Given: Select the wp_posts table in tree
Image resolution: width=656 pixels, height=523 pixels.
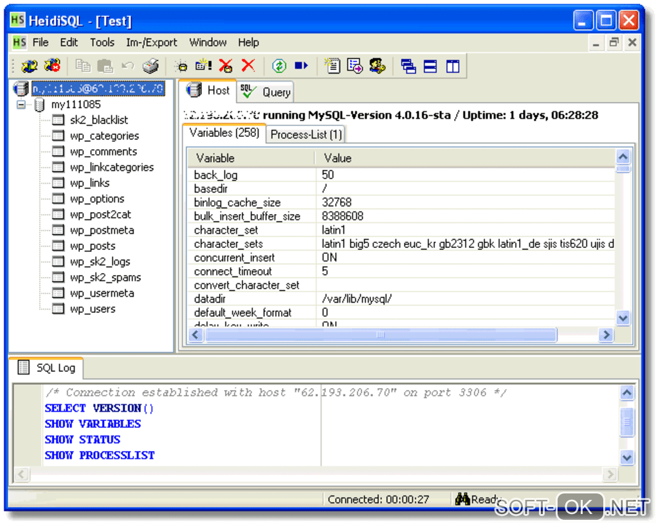Looking at the screenshot, I should [x=93, y=246].
